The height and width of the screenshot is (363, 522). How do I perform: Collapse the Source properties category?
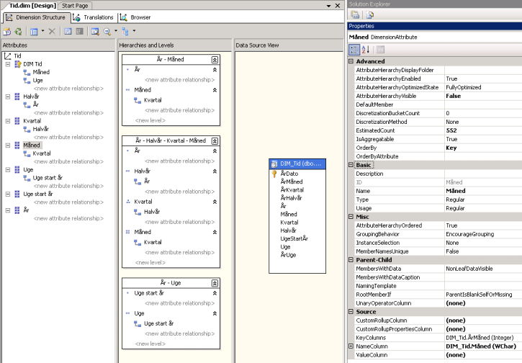[351, 312]
